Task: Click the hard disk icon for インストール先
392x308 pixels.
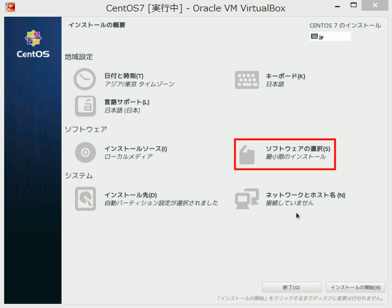Action: (x=85, y=199)
